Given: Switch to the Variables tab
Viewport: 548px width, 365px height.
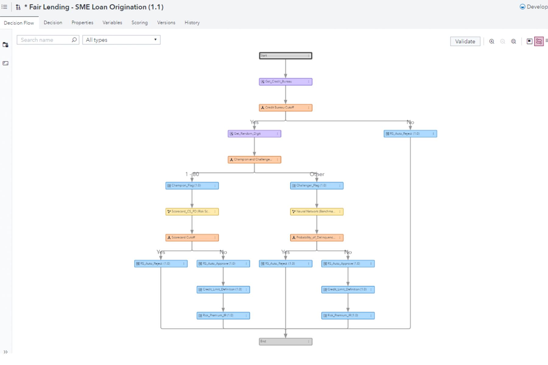Looking at the screenshot, I should click(112, 23).
